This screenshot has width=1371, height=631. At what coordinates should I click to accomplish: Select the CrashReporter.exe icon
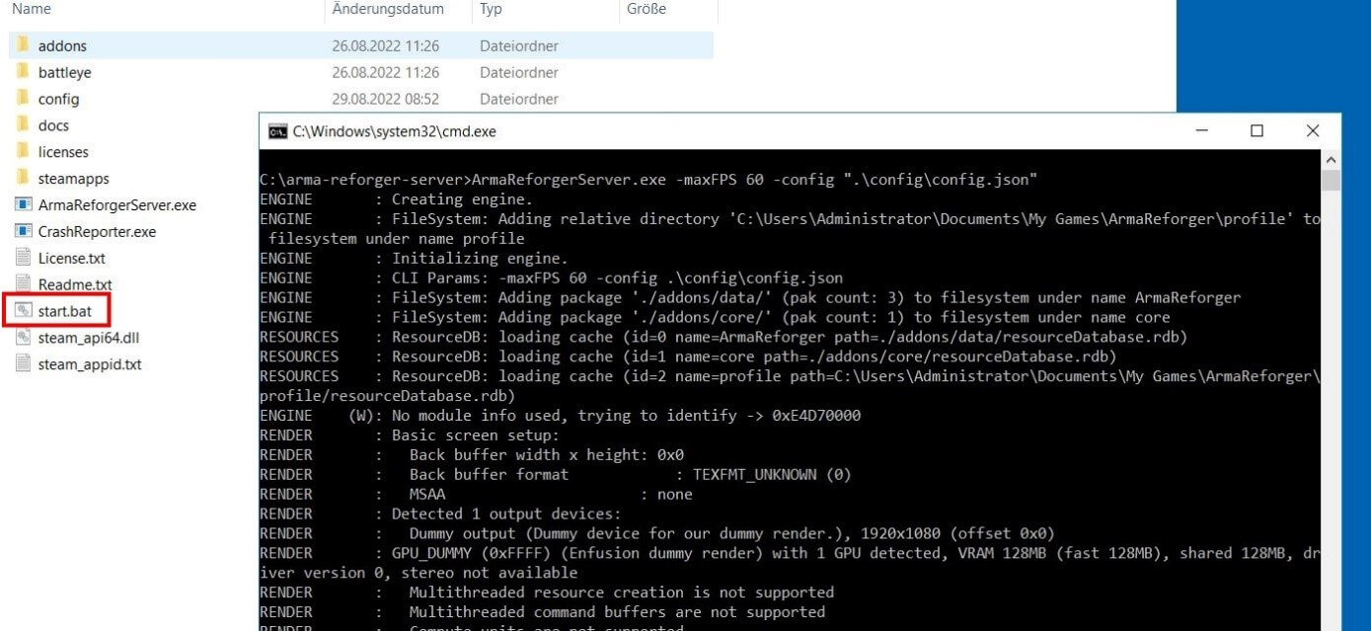coord(23,231)
